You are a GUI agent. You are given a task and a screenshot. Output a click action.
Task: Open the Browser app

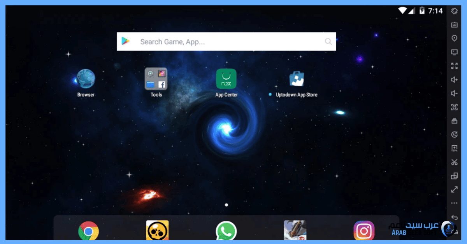click(x=86, y=79)
